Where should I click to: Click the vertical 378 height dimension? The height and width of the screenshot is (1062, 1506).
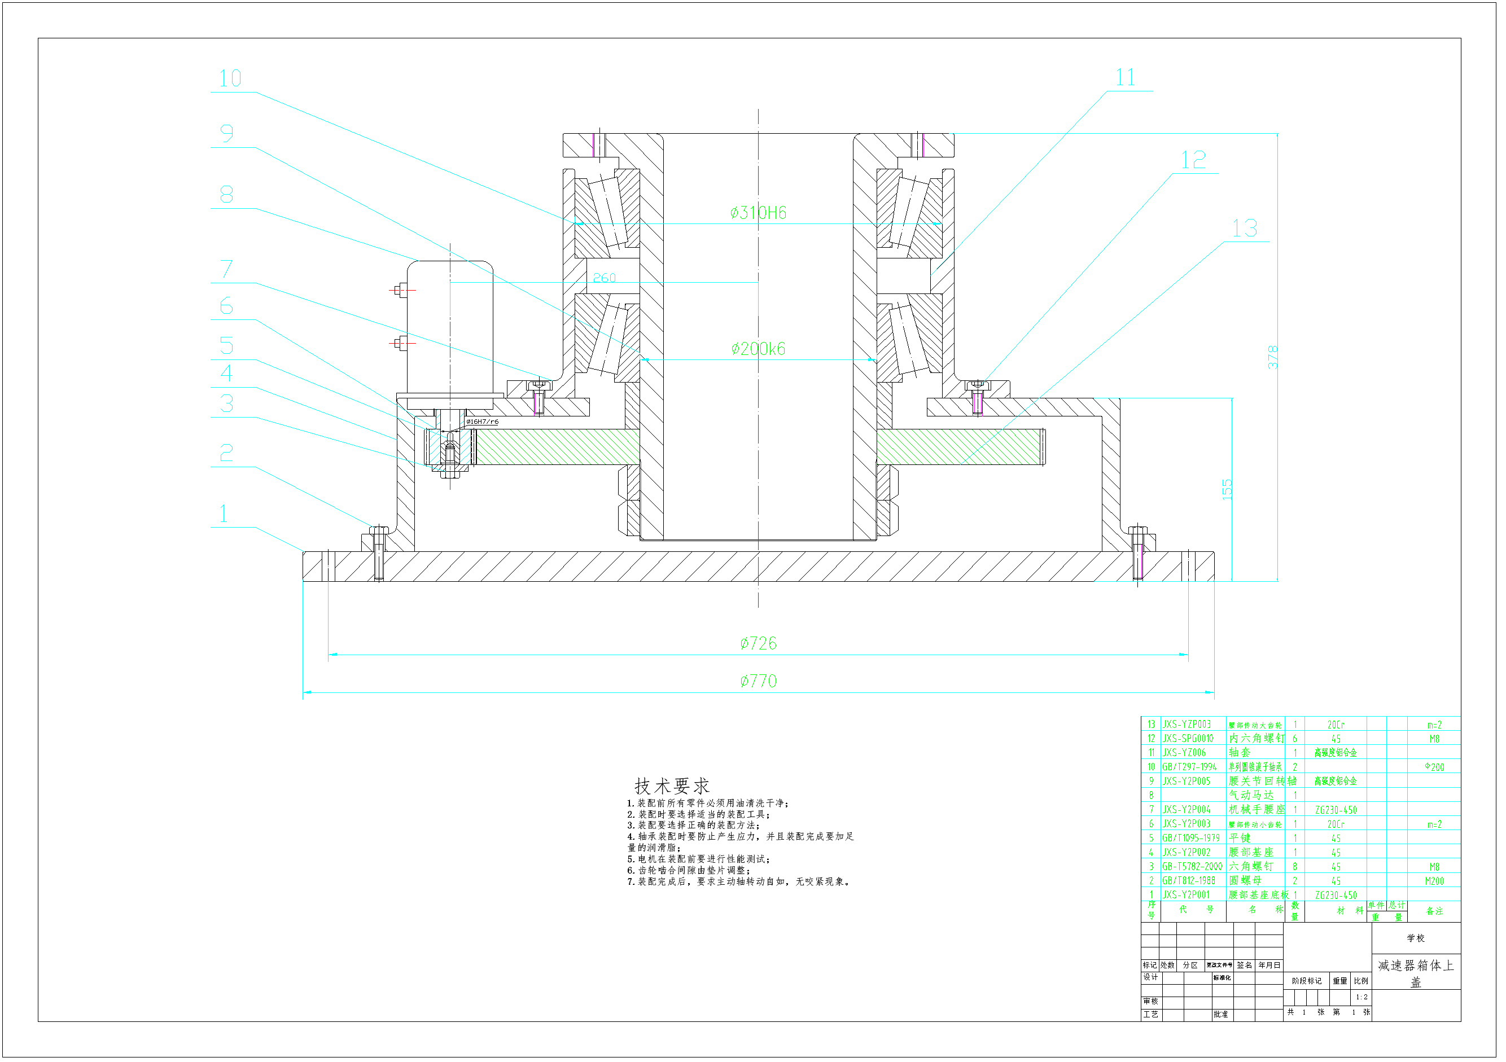click(1272, 357)
